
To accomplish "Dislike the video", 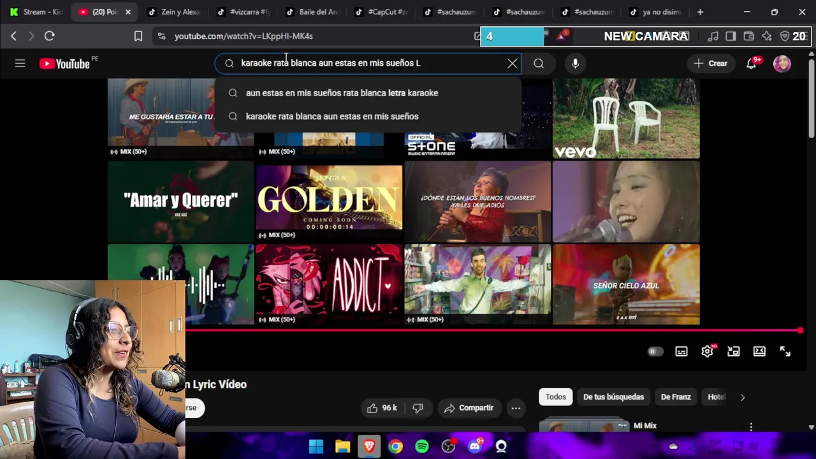I will (418, 408).
